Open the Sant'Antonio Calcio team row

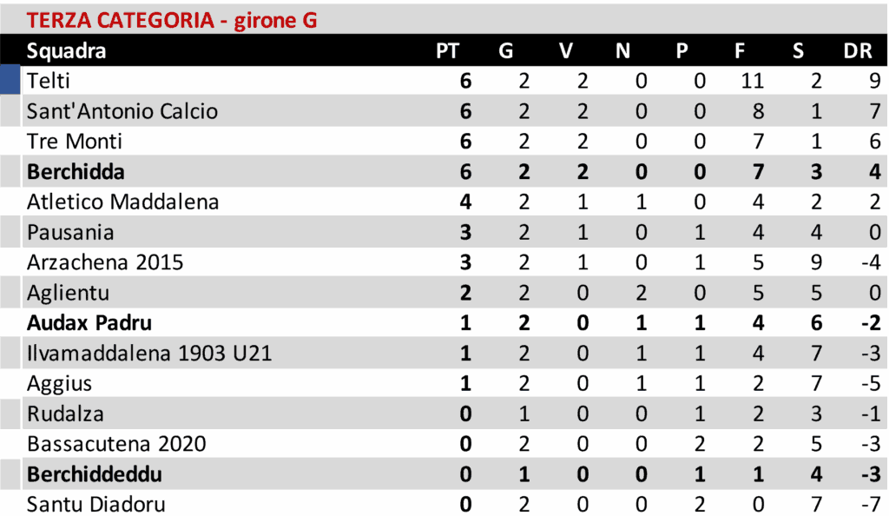pyautogui.click(x=122, y=111)
